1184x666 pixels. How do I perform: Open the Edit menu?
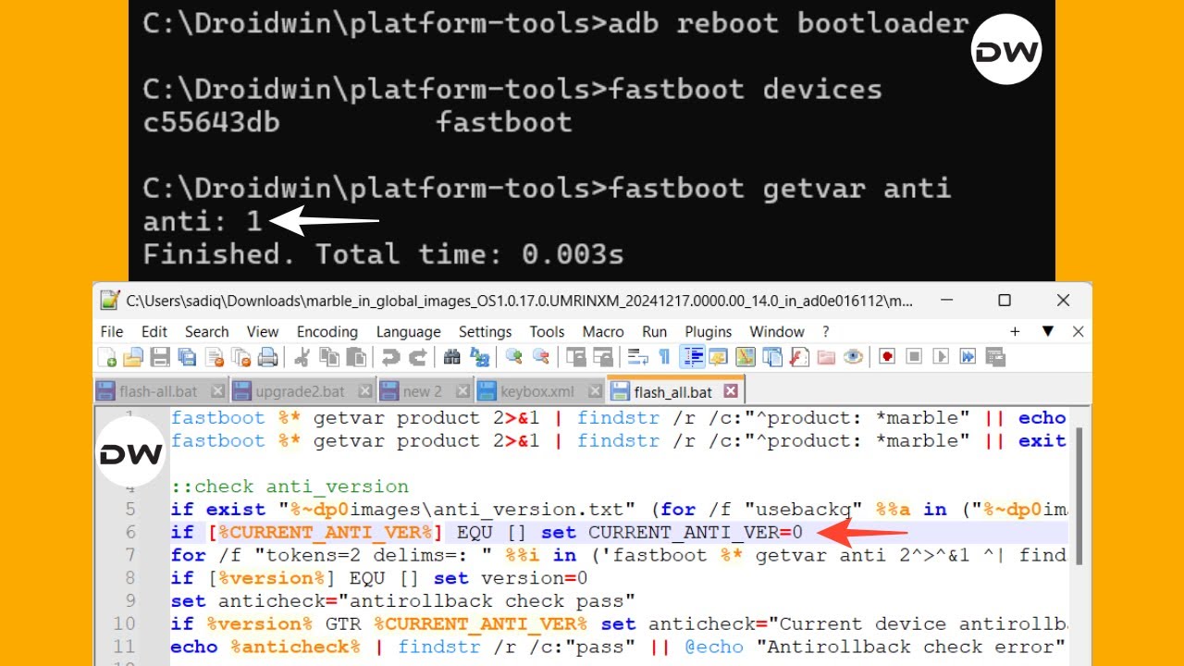154,331
